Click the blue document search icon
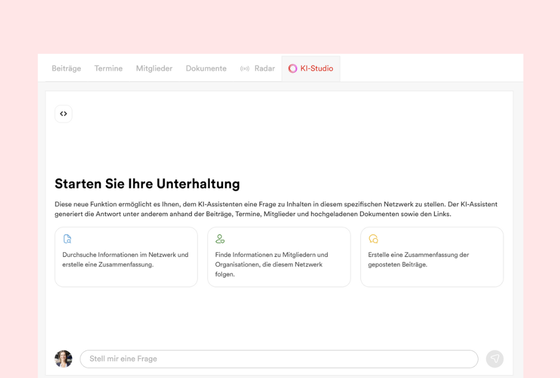Viewport: 560px width, 378px height. [67, 239]
